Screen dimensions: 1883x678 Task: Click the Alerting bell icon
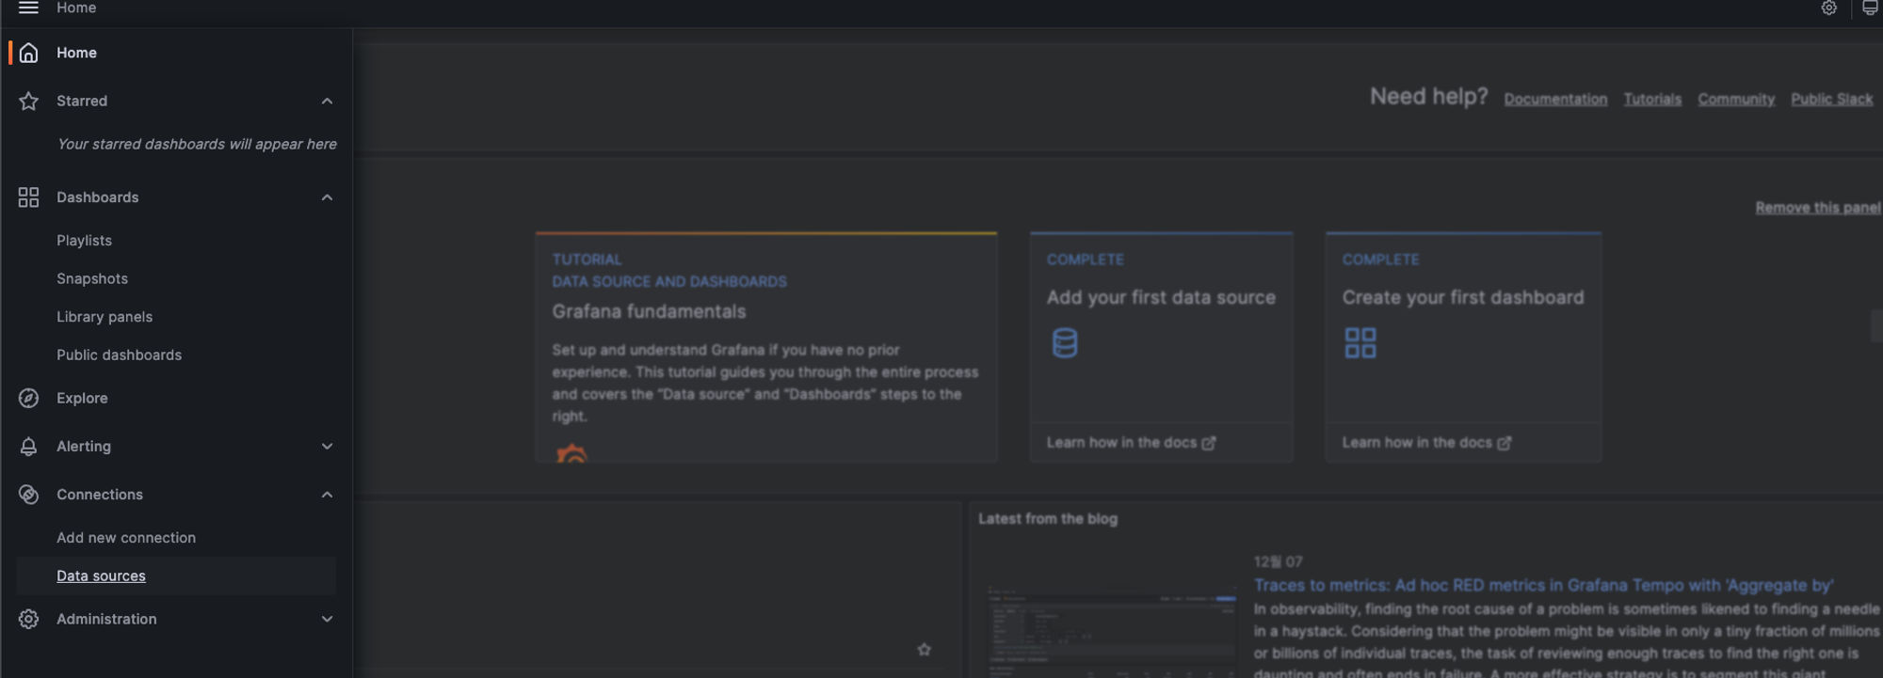(29, 447)
